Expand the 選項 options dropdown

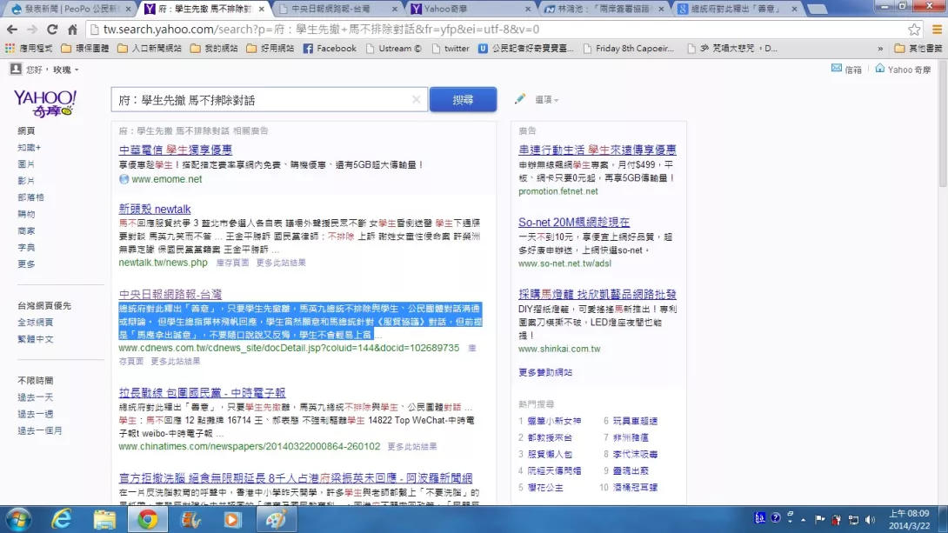pos(546,100)
